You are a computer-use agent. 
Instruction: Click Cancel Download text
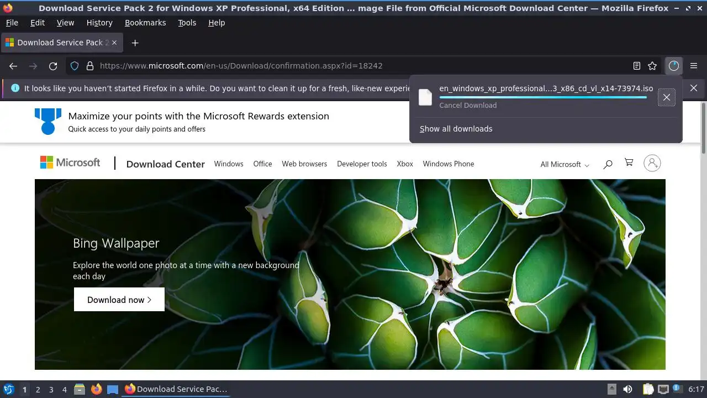point(468,105)
